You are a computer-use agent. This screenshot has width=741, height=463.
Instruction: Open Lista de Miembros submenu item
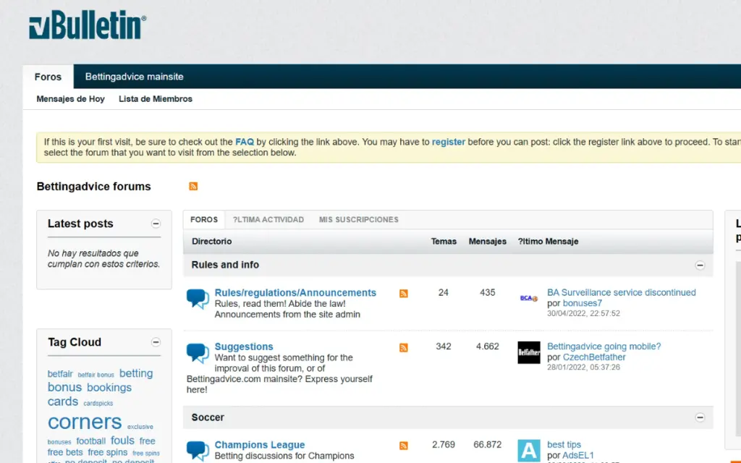click(156, 98)
